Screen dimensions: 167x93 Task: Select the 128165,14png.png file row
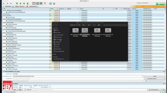pos(12,24)
